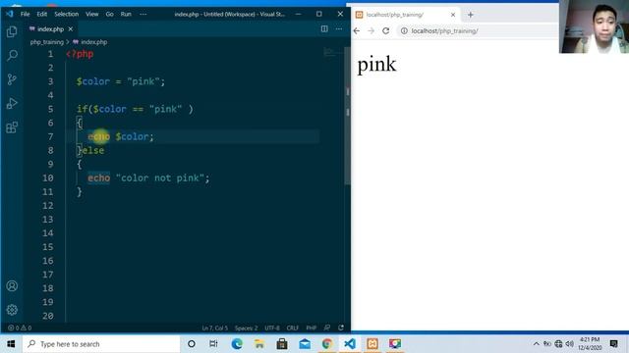Click the editor vertical scrollbar

click(347, 116)
